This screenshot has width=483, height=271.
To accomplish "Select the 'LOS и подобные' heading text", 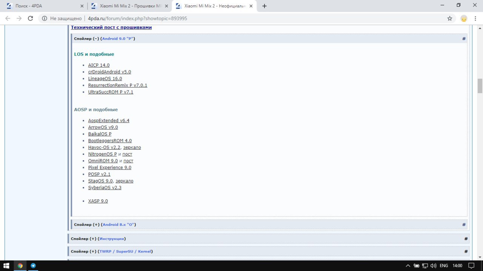I will pyautogui.click(x=94, y=54).
